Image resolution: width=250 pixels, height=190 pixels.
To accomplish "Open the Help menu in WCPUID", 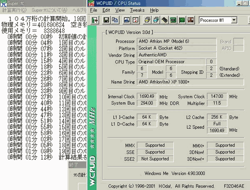I will (154, 10).
